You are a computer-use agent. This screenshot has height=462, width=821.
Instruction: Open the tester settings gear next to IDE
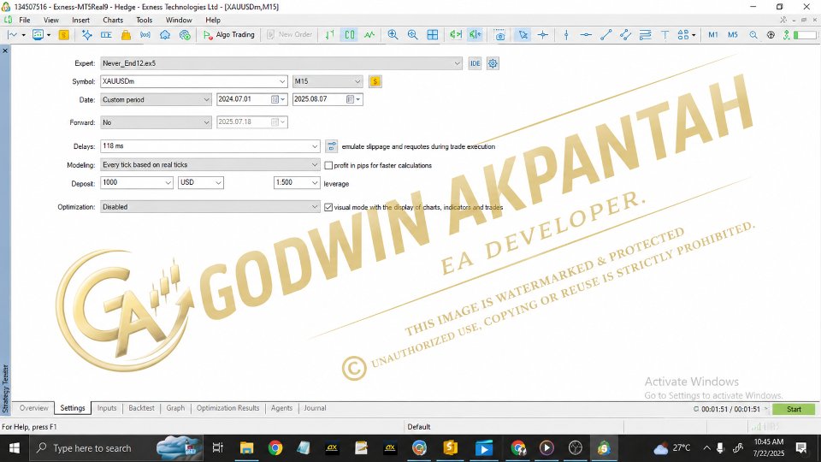493,63
